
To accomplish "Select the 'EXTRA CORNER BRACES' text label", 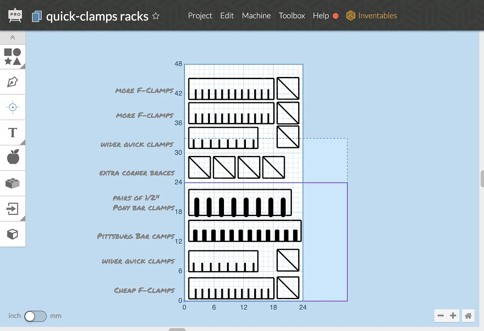I will (137, 173).
